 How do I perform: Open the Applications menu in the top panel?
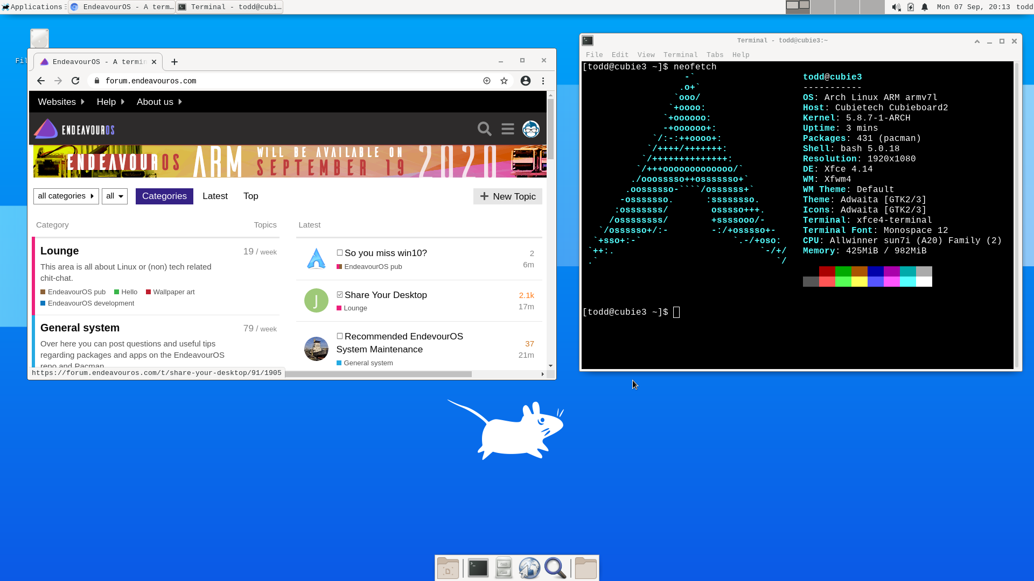[x=32, y=7]
